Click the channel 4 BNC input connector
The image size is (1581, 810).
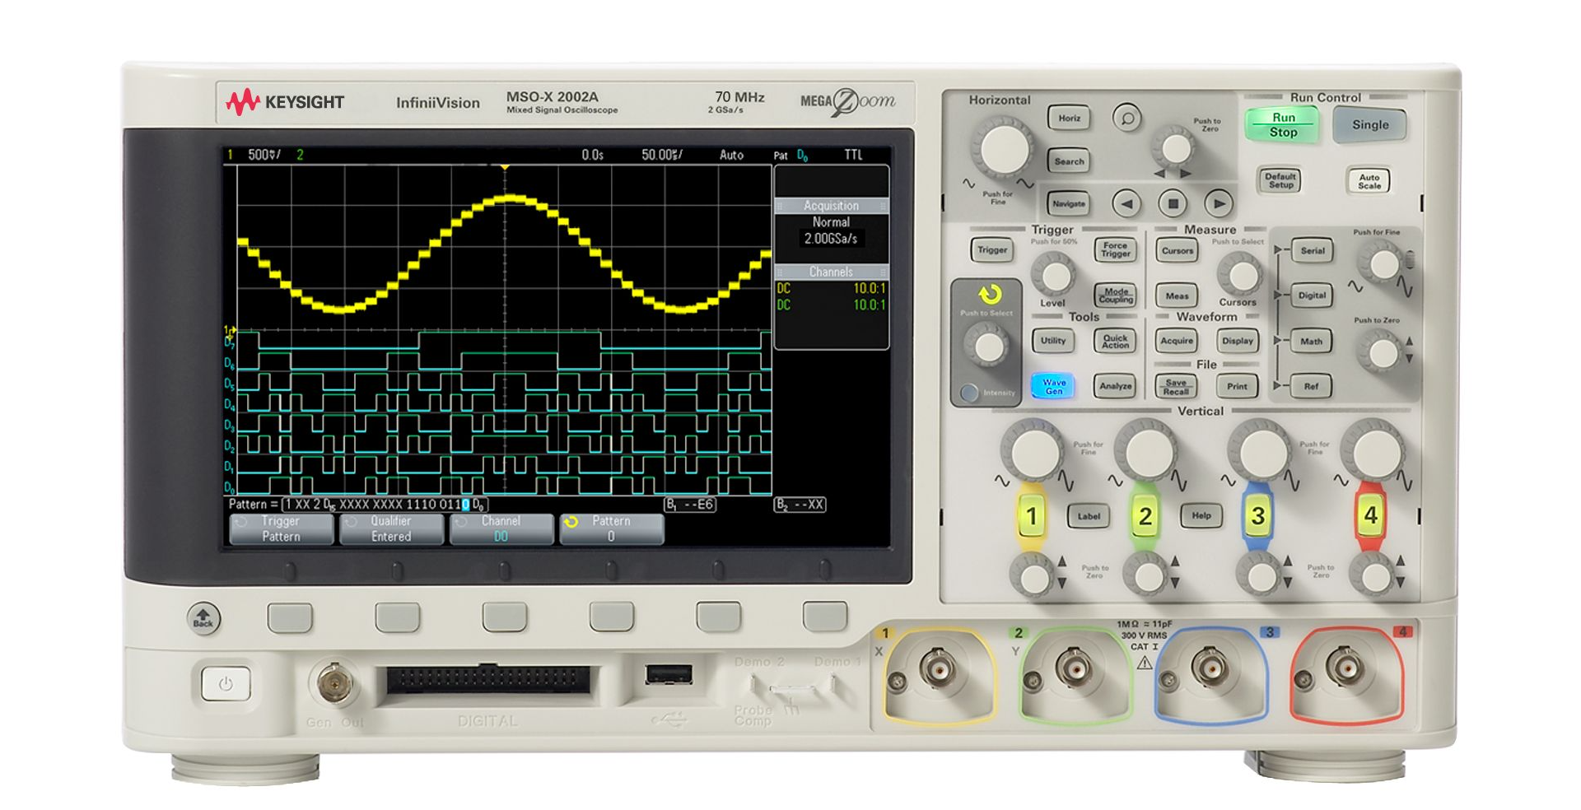point(1346,668)
